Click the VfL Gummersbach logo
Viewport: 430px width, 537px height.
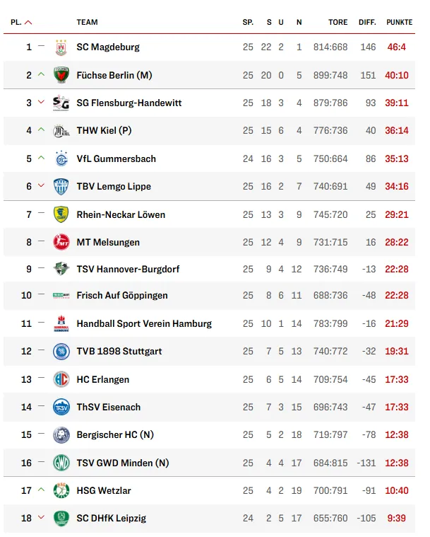click(61, 159)
